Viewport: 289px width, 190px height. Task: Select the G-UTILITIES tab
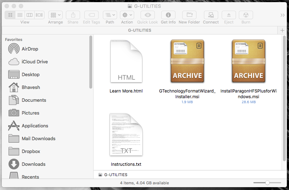click(x=140, y=30)
